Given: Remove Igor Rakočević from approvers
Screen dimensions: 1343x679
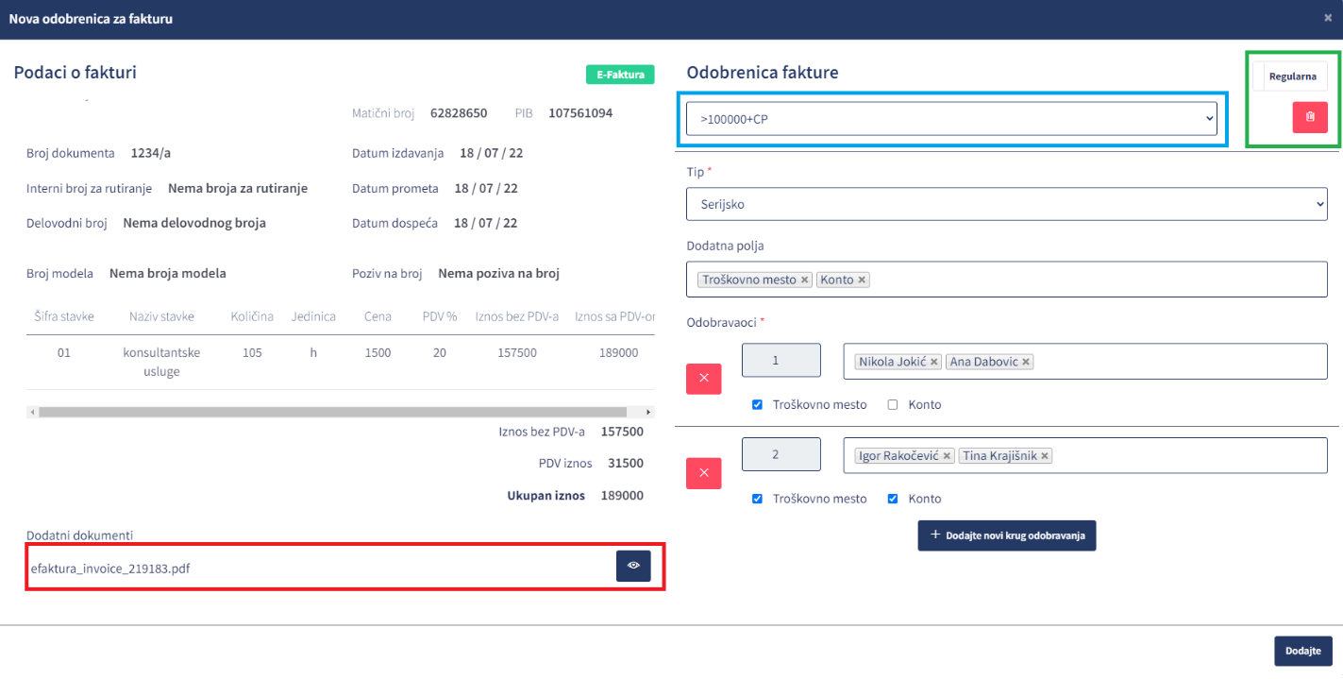Looking at the screenshot, I should (x=947, y=456).
